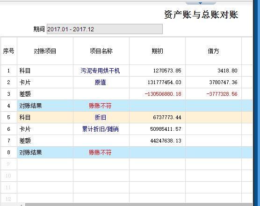The width and height of the screenshot is (260, 206).
Task: Select the 期初 column header
Action: (x=157, y=51)
